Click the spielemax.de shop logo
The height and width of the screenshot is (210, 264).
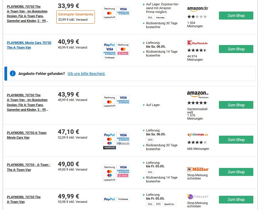click(x=198, y=134)
